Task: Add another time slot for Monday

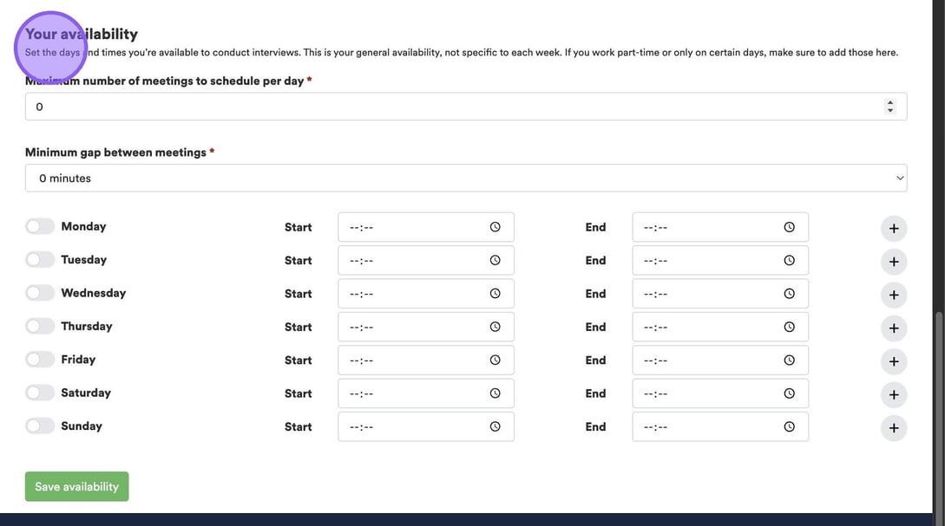Action: (x=894, y=229)
